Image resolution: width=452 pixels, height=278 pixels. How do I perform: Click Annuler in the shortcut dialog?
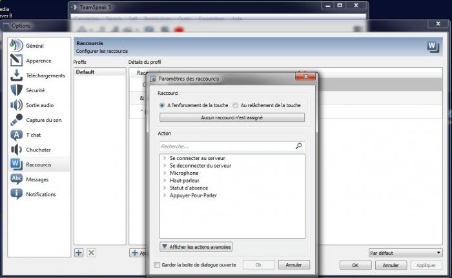pos(294,264)
